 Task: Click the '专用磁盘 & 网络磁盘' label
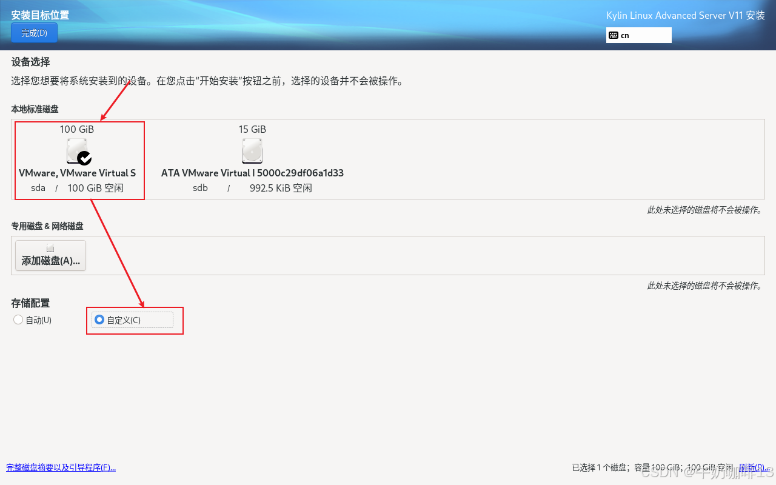[47, 226]
